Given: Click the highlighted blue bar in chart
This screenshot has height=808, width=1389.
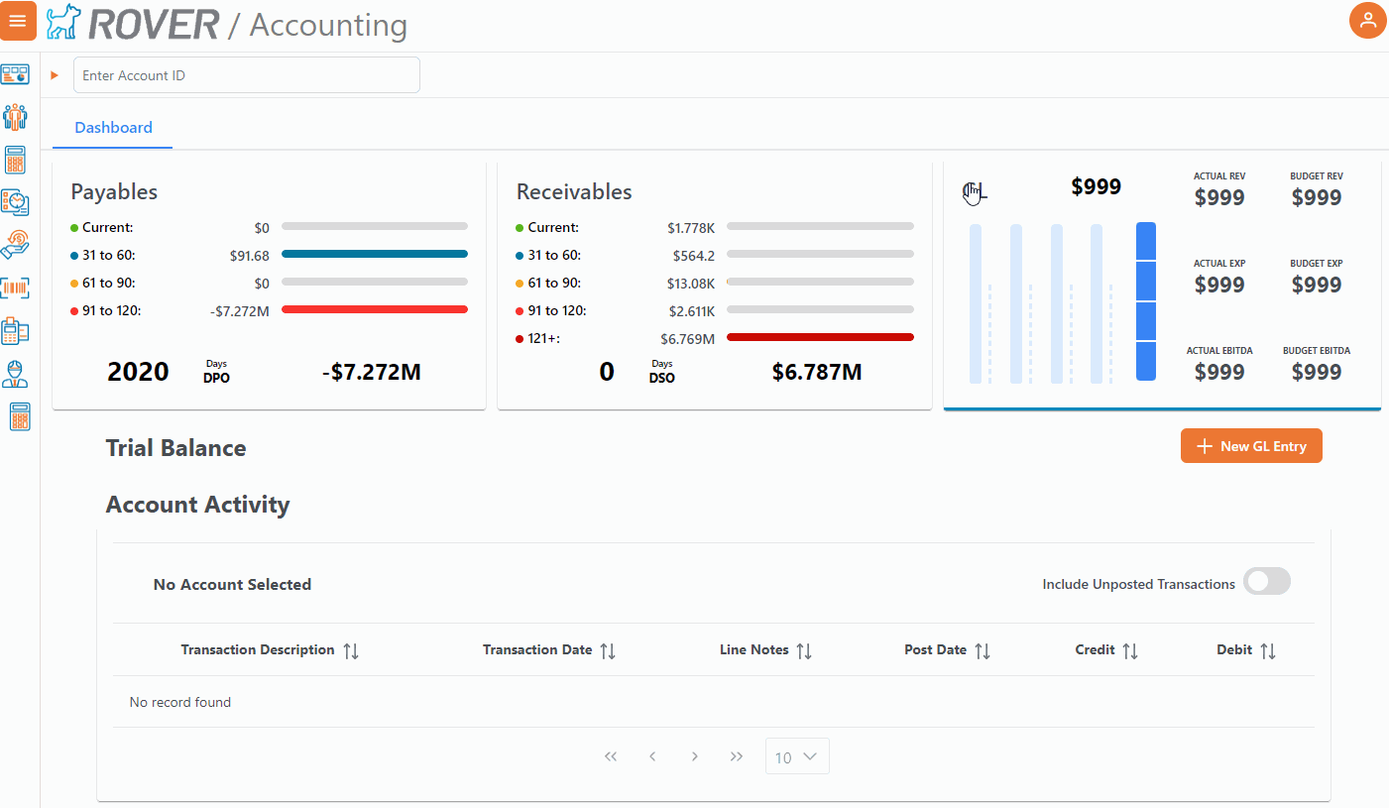Looking at the screenshot, I should [x=1145, y=301].
